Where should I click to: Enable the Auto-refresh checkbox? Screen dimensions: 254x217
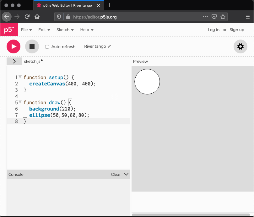click(x=47, y=47)
